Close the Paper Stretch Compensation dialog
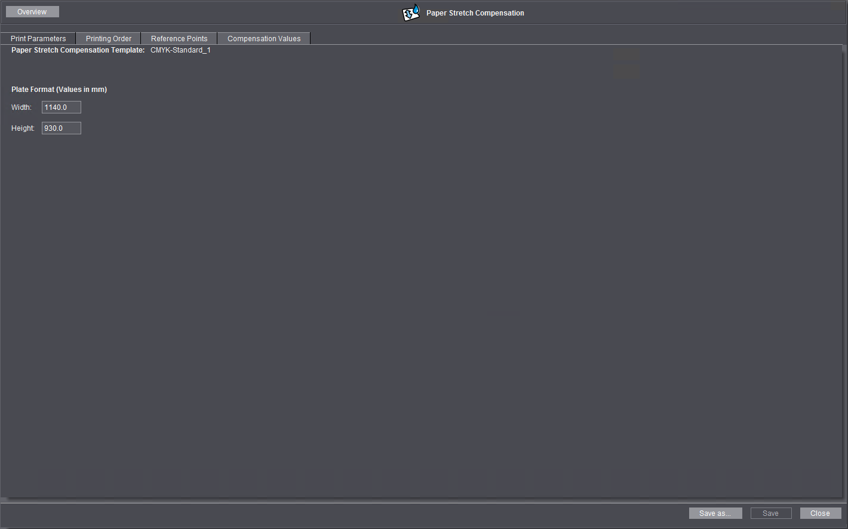The width and height of the screenshot is (848, 529). 820,513
